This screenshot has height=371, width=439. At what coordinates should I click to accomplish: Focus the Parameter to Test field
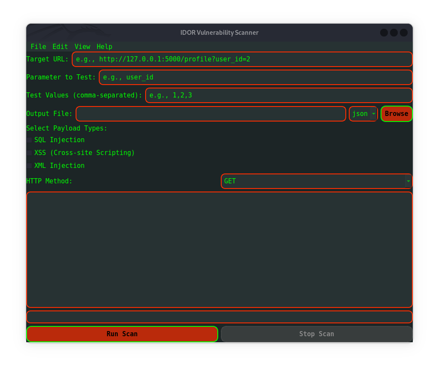(255, 77)
